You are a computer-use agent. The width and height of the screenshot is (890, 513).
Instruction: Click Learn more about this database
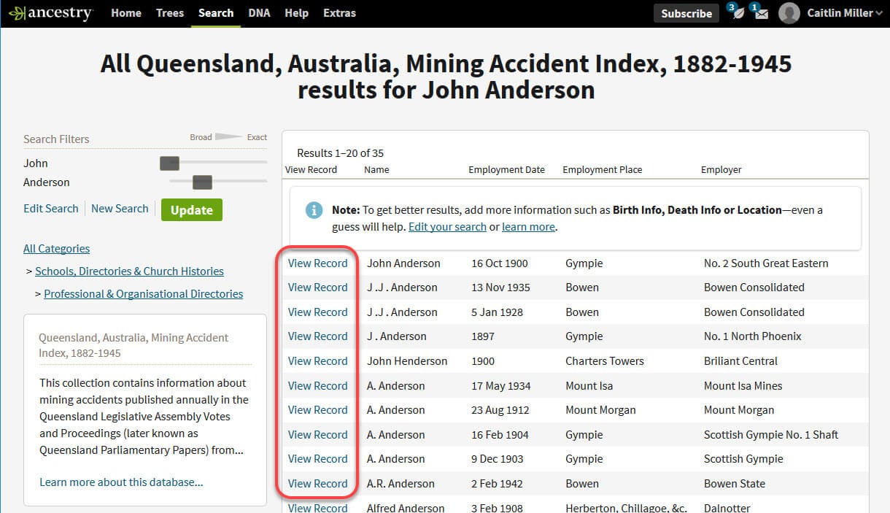tap(121, 482)
